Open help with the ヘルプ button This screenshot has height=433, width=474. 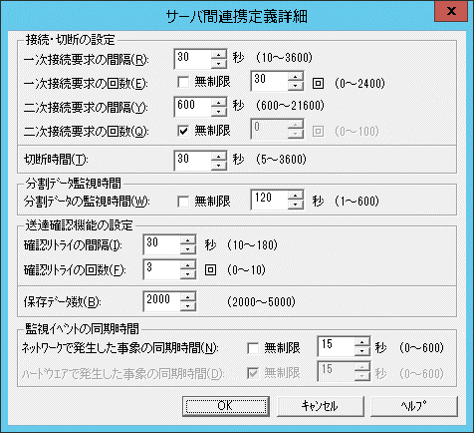[x=414, y=406]
